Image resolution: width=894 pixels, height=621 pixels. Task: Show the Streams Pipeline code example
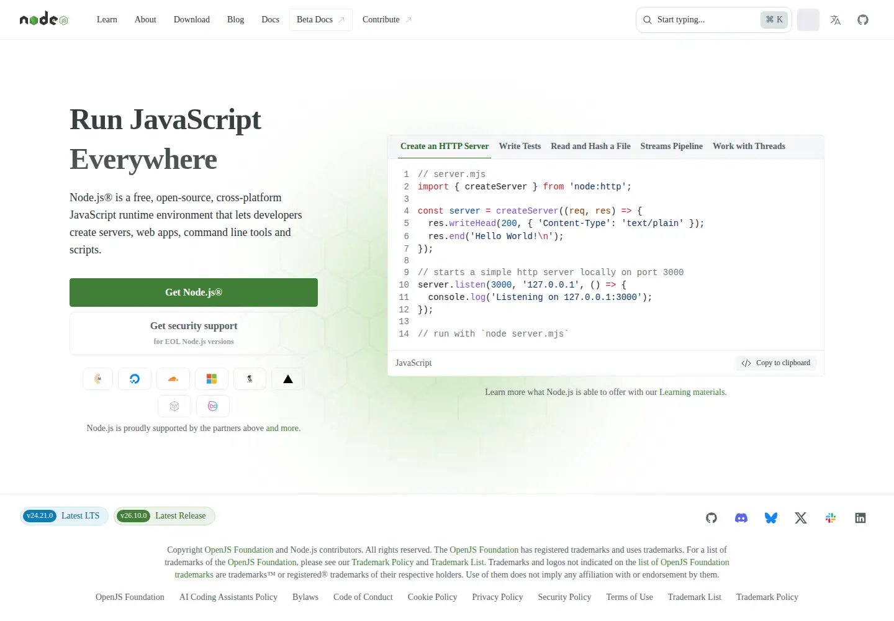click(x=672, y=147)
